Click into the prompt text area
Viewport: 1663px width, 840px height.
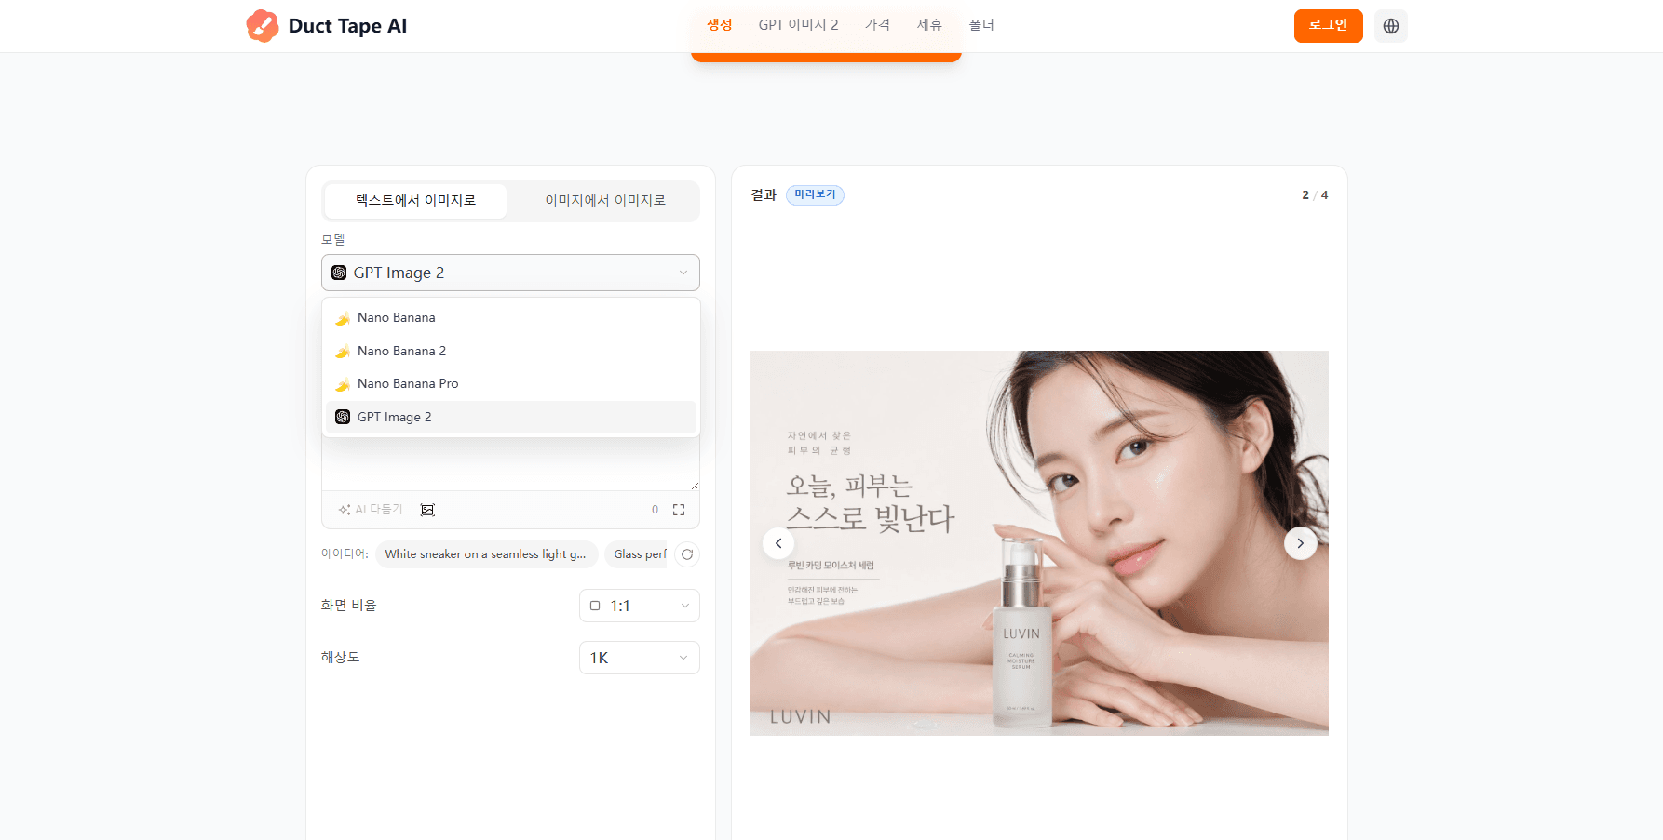tap(510, 462)
